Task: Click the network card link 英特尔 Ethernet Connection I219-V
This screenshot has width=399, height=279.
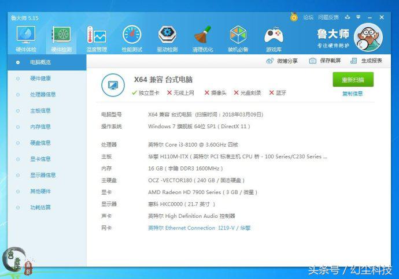Action: click(199, 228)
